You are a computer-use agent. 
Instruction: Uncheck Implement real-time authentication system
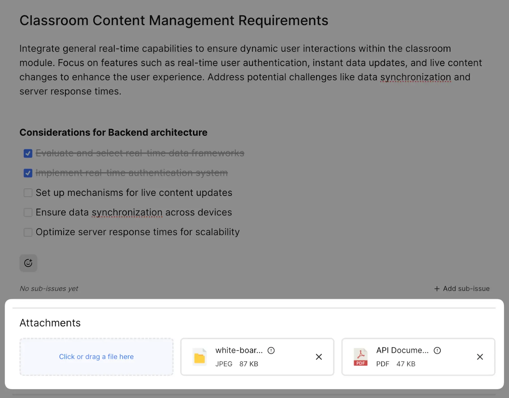(28, 173)
